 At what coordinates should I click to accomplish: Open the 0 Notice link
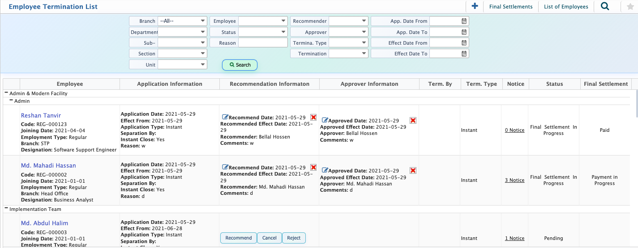[514, 130]
